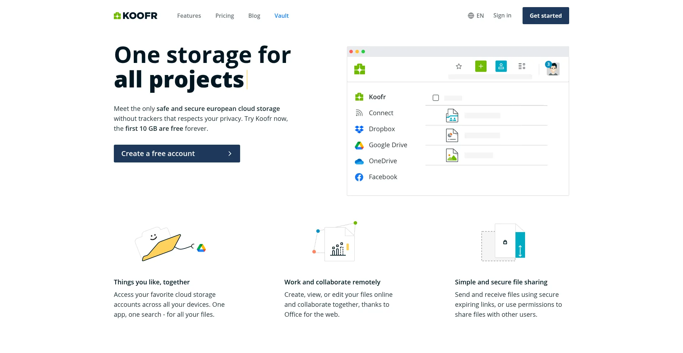This screenshot has width=683, height=353.
Task: Click the image file icon
Action: click(x=452, y=155)
